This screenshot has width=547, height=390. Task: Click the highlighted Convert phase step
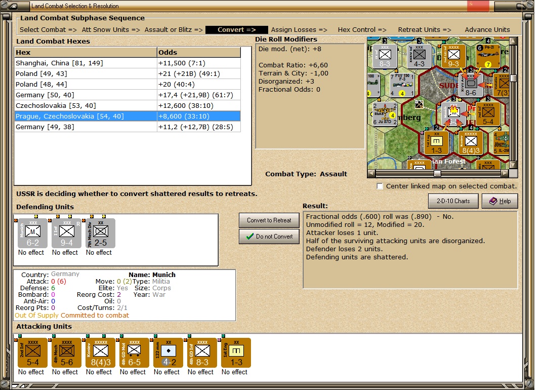[236, 30]
